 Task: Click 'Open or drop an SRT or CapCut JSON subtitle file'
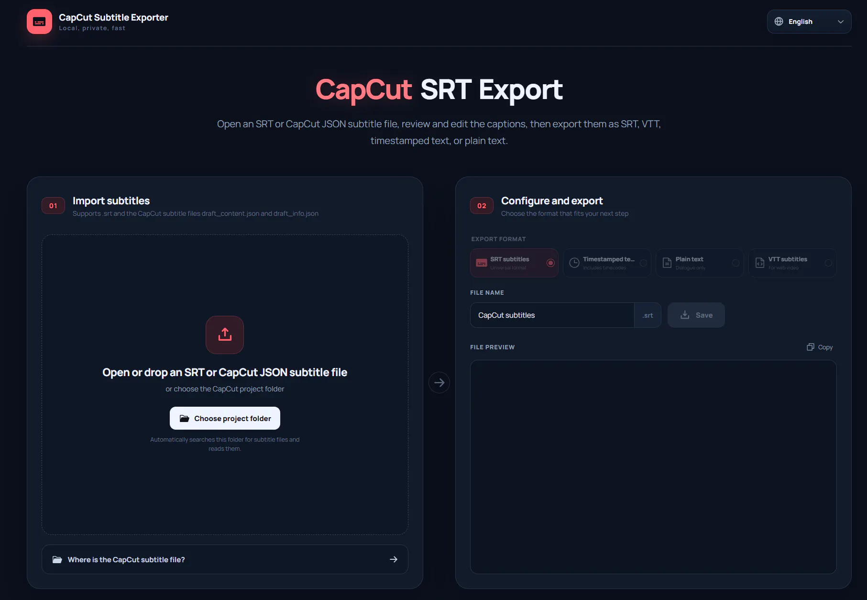click(x=225, y=372)
